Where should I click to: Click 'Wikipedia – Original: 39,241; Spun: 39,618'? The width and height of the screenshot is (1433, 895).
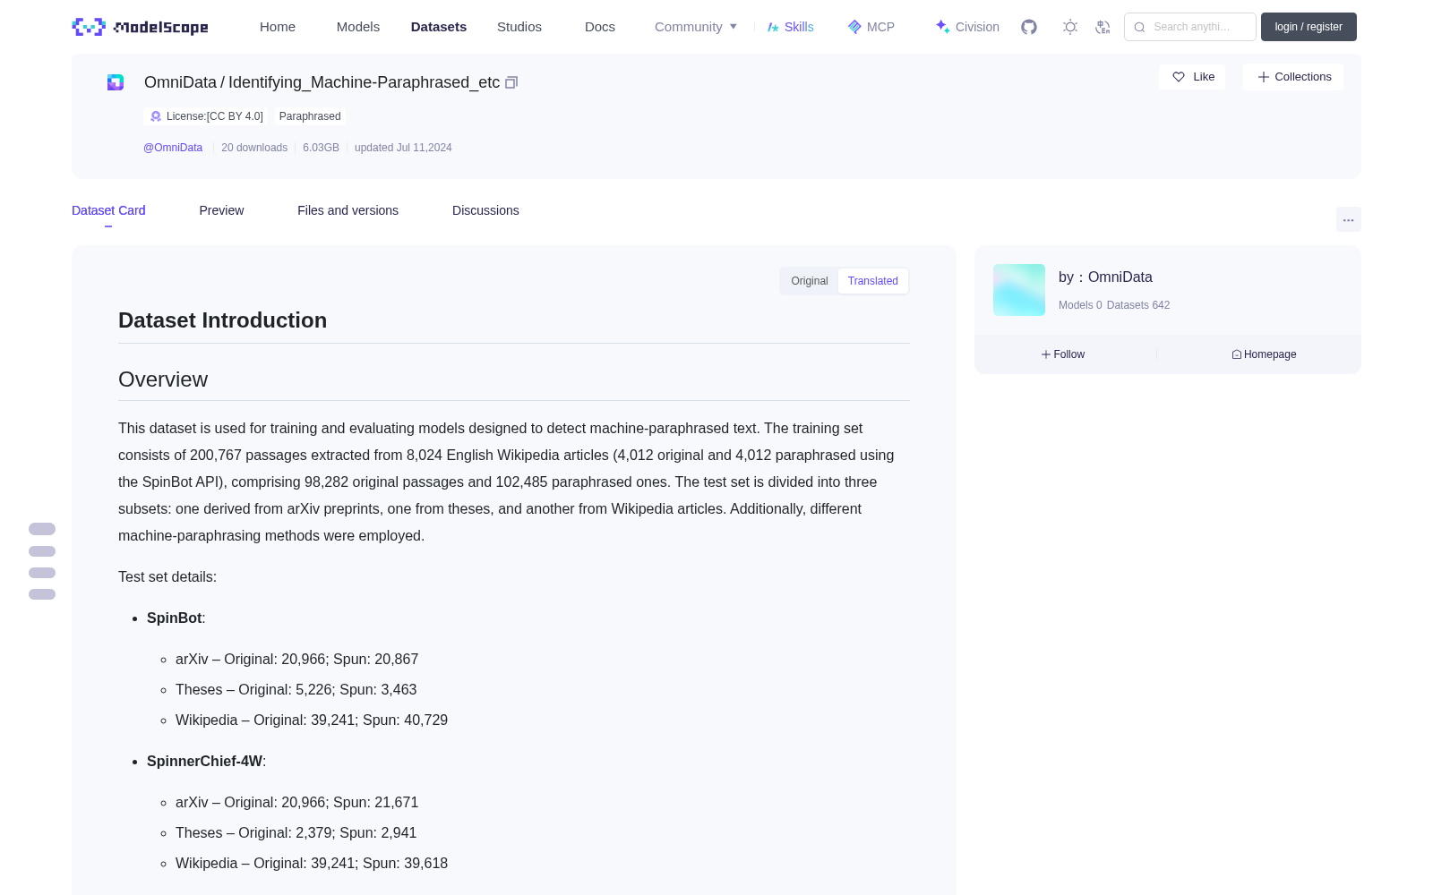click(312, 864)
